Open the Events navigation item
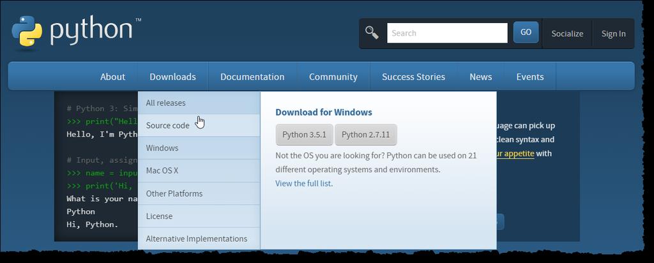654x263 pixels. 530,77
